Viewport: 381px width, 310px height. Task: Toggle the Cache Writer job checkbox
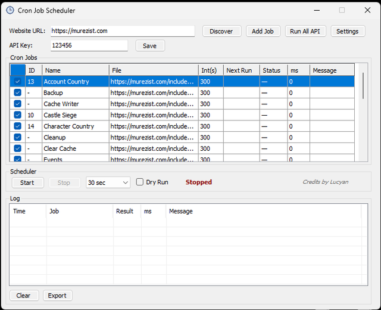pyautogui.click(x=17, y=104)
